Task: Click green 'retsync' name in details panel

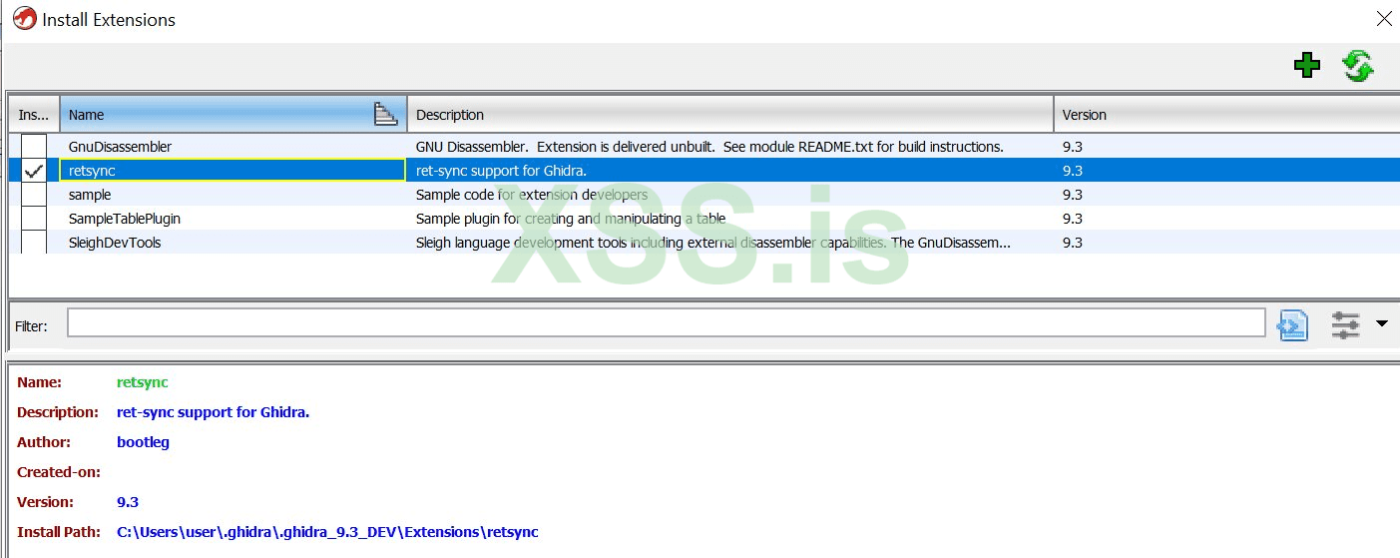Action: pyautogui.click(x=143, y=382)
